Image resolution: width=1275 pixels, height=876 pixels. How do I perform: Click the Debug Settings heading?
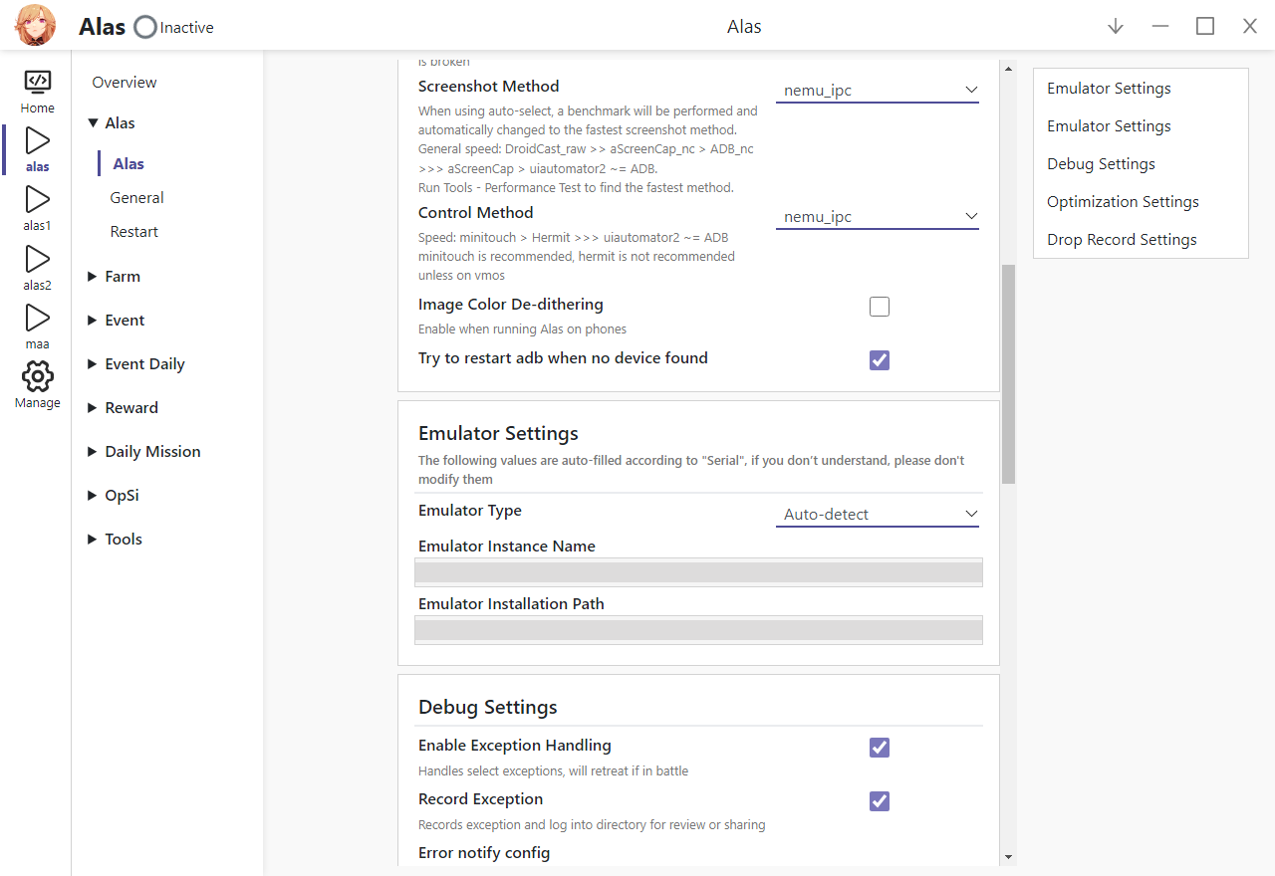click(488, 708)
